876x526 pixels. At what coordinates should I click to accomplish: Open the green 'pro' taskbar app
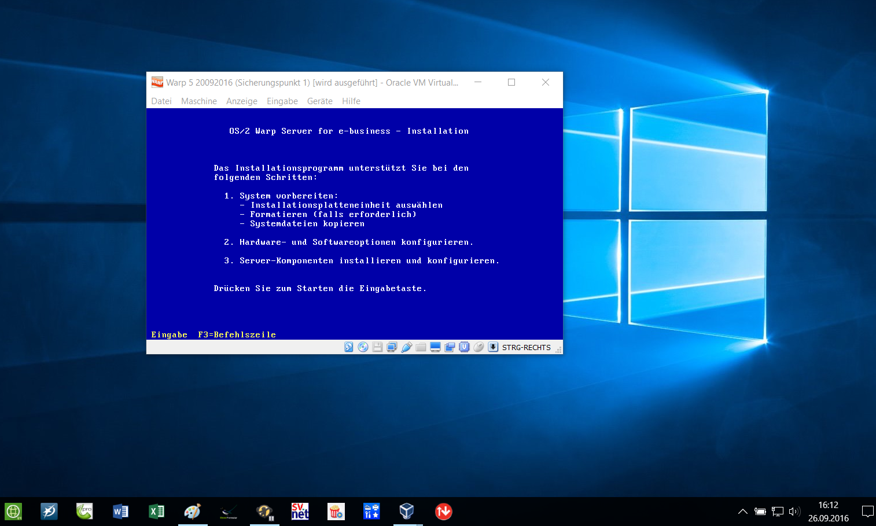click(85, 512)
